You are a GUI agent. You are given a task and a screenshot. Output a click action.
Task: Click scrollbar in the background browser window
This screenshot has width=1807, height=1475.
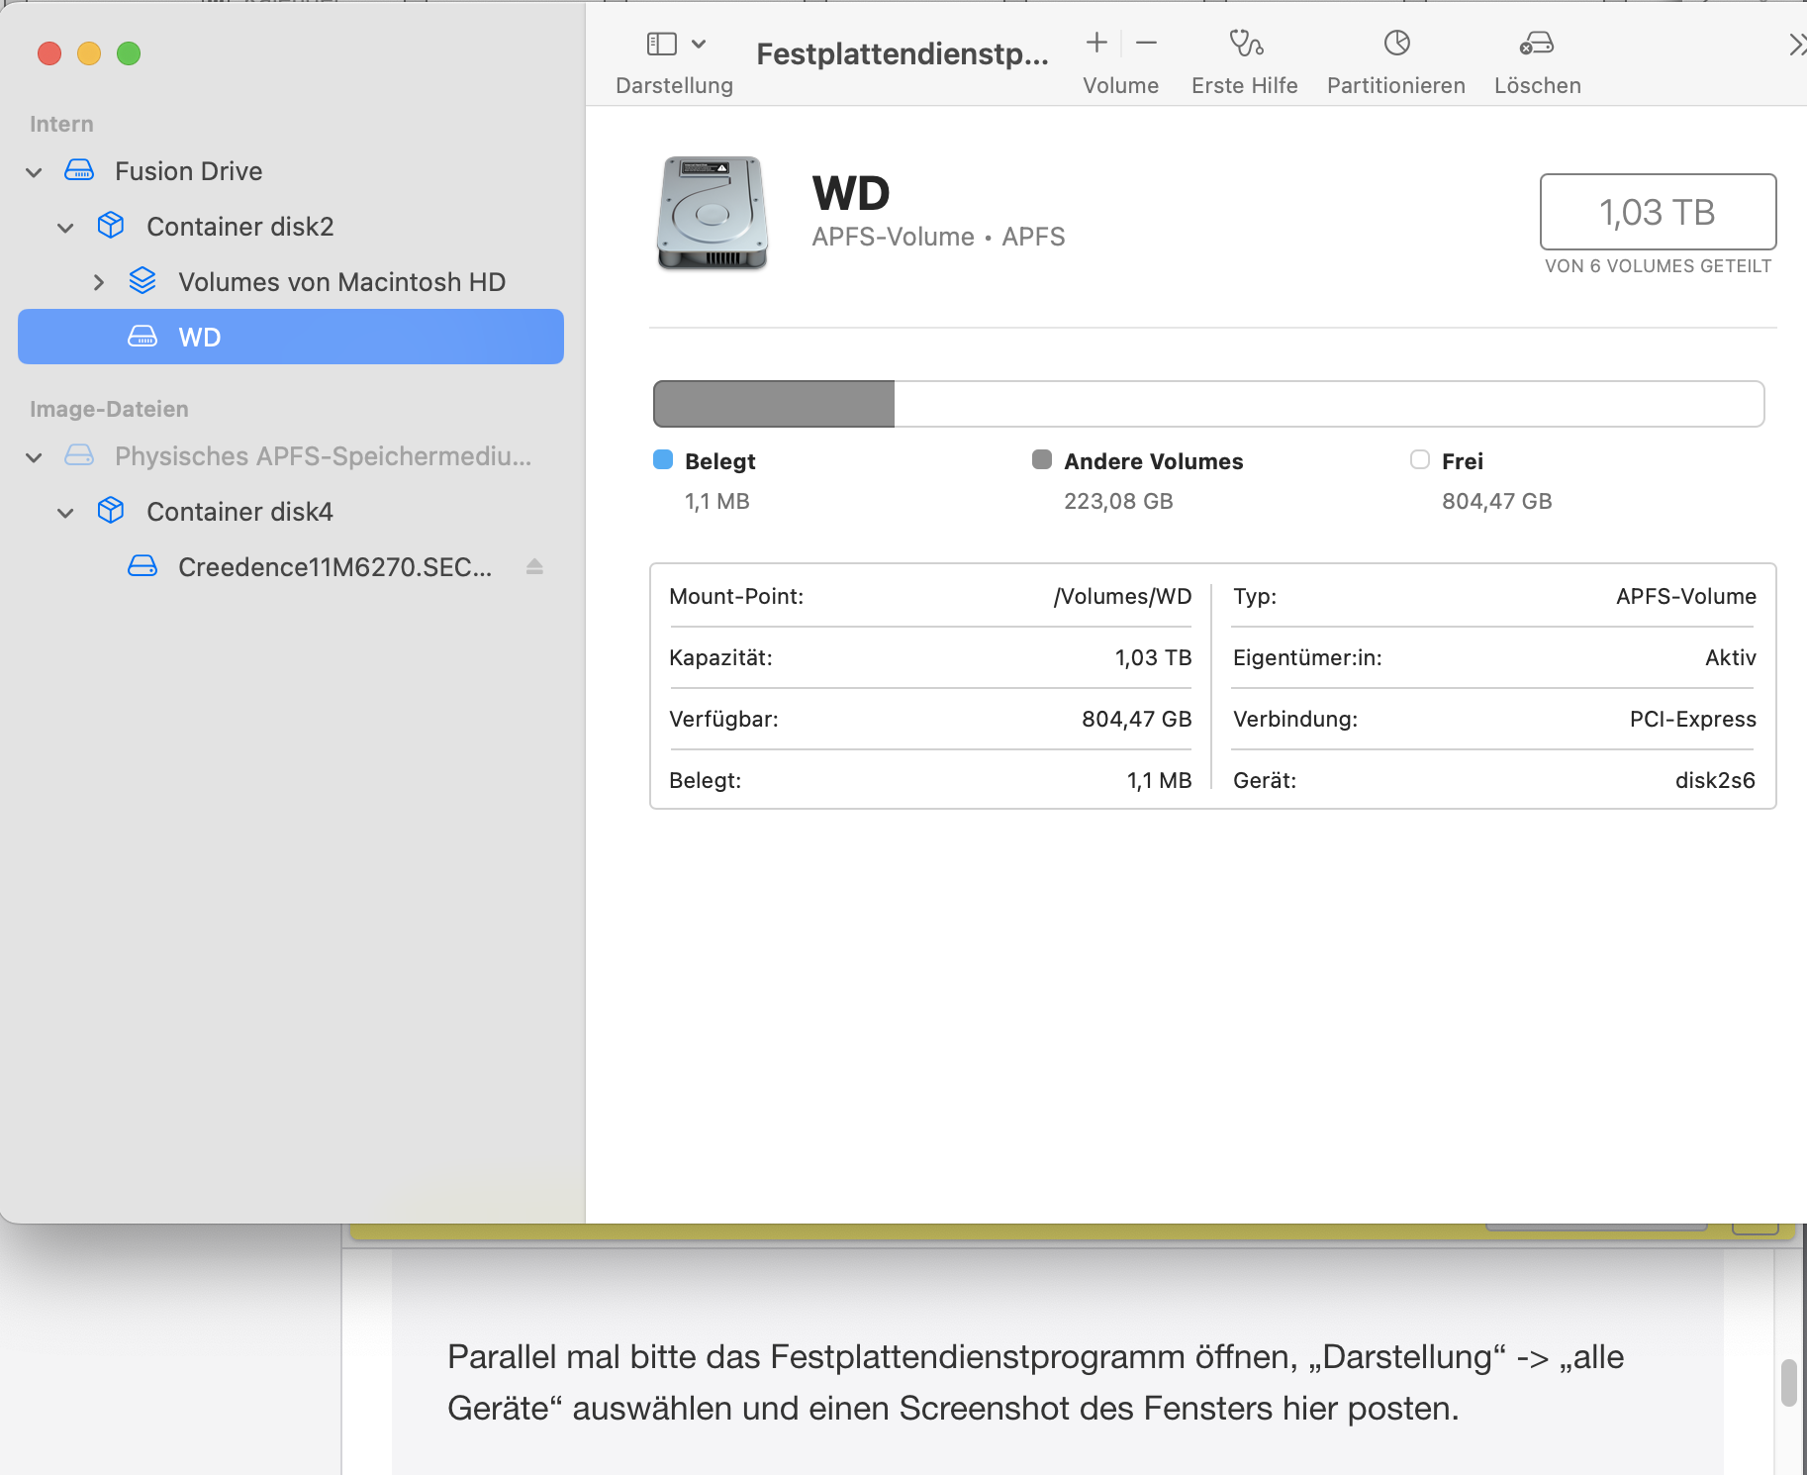[1788, 1383]
